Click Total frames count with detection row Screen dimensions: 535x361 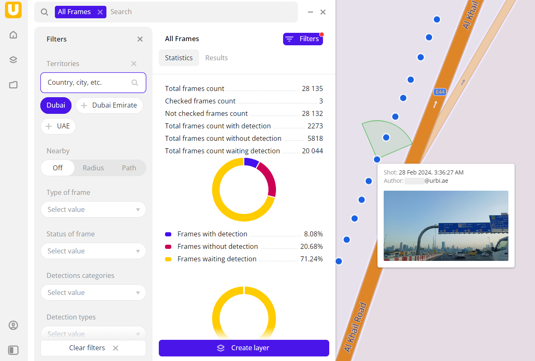[244, 126]
